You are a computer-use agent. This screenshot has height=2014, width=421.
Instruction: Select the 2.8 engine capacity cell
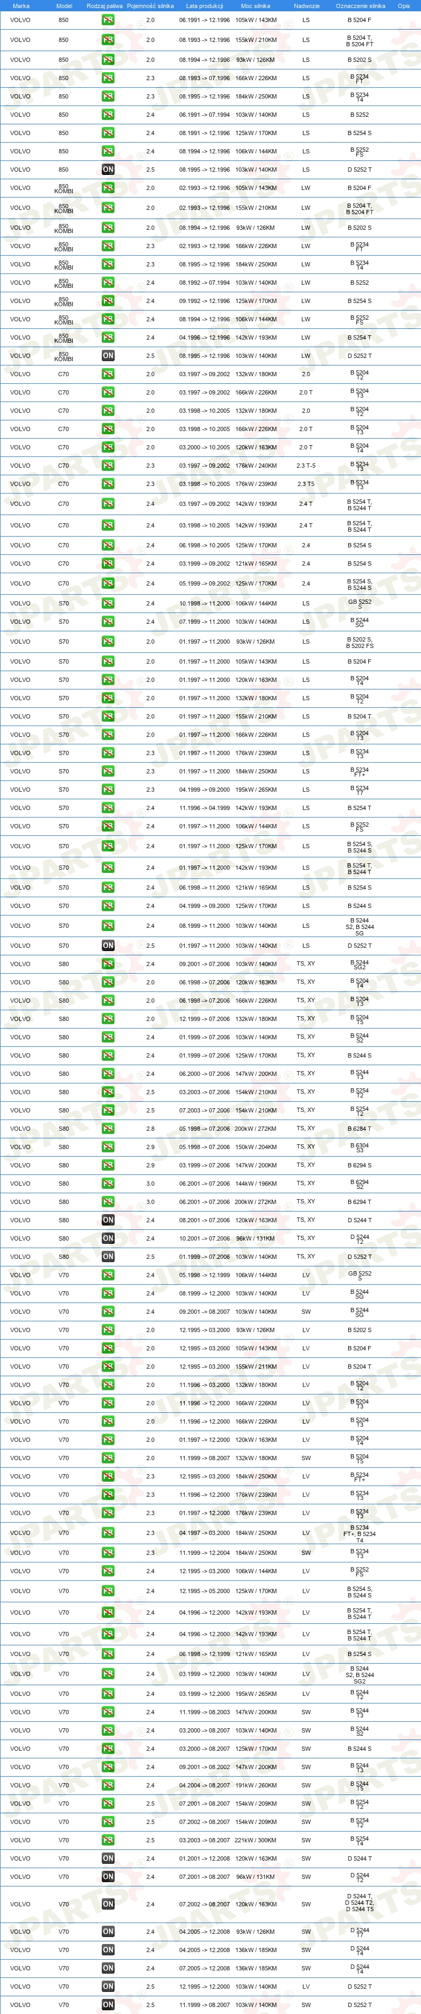(x=150, y=1129)
